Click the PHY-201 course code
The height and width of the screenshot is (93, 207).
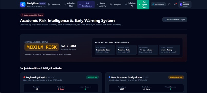tap(51, 77)
